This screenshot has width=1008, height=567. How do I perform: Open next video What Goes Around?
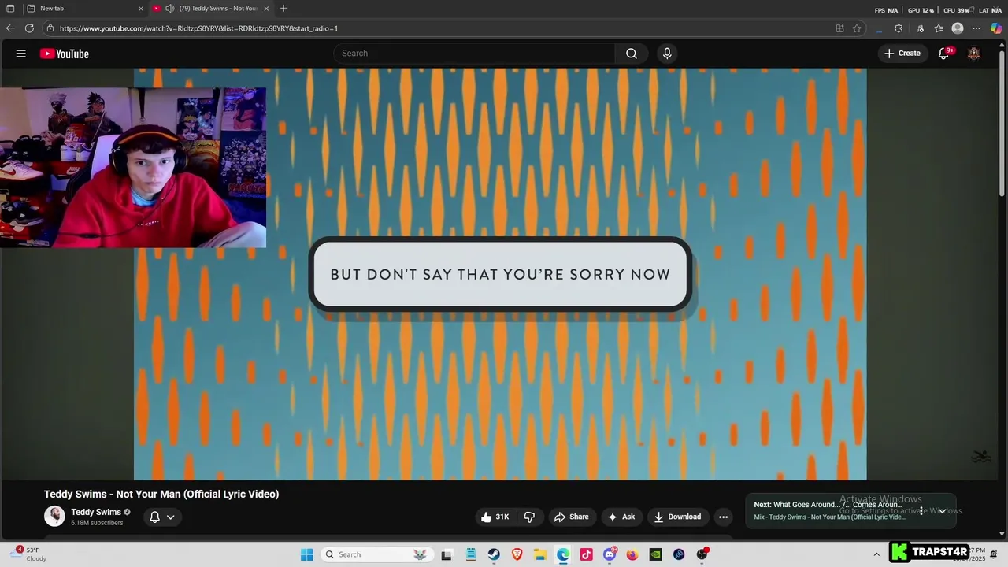(x=827, y=505)
